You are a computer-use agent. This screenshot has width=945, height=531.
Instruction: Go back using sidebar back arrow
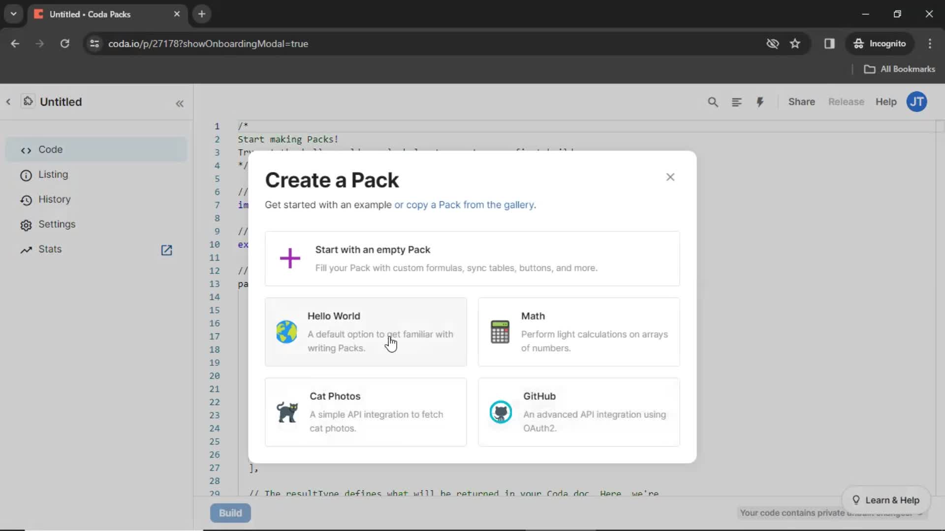click(8, 102)
